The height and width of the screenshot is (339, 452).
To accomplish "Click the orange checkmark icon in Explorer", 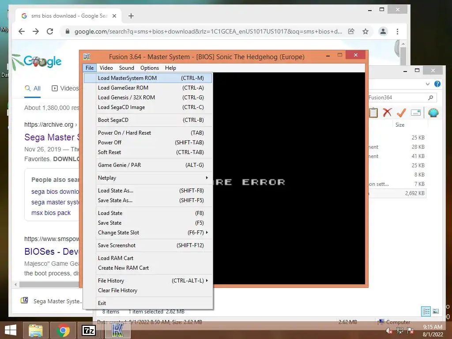I will pyautogui.click(x=401, y=113).
